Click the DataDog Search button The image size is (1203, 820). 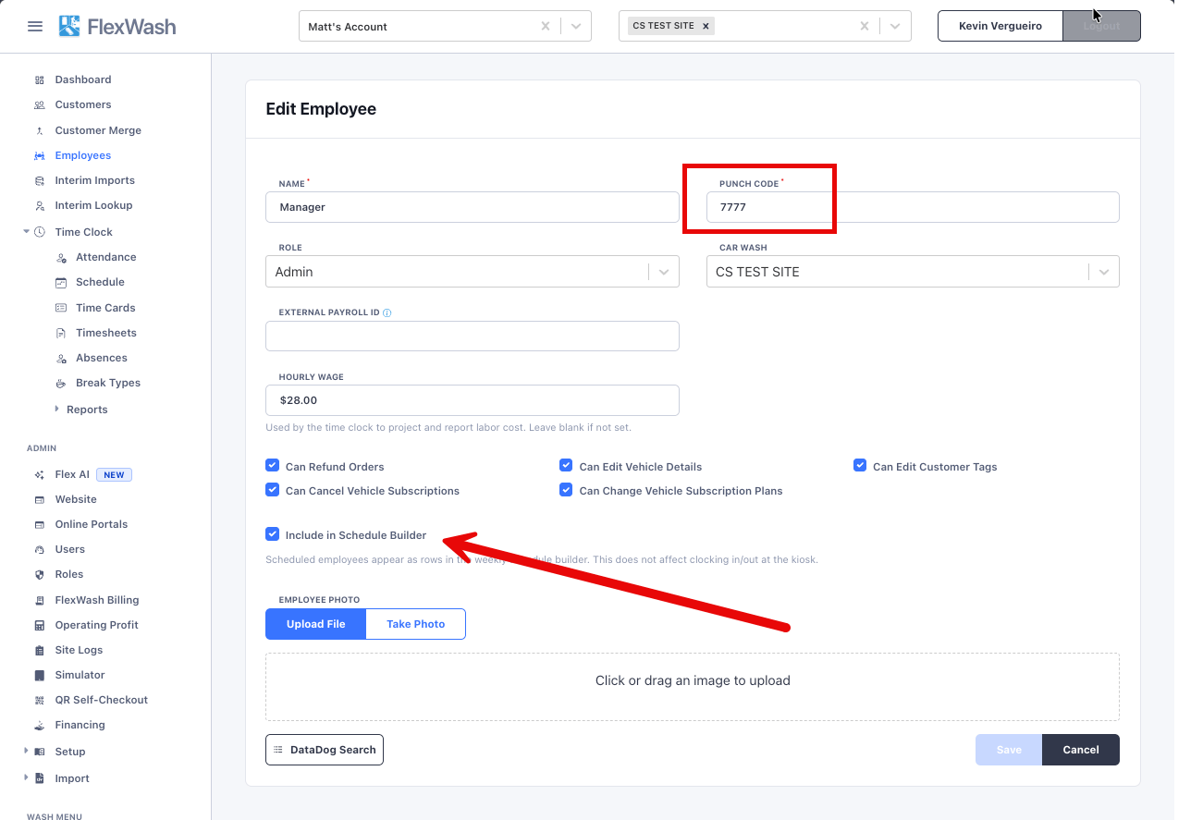click(325, 750)
